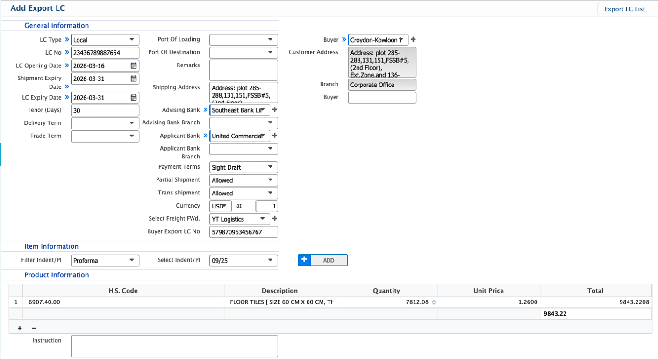
Task: Click the Instruction text area
Action: [174, 346]
